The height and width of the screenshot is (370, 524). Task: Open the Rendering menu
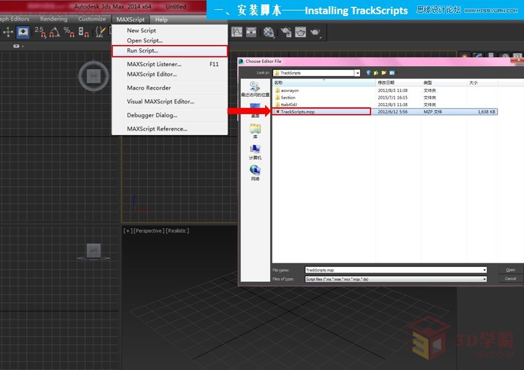tap(53, 19)
